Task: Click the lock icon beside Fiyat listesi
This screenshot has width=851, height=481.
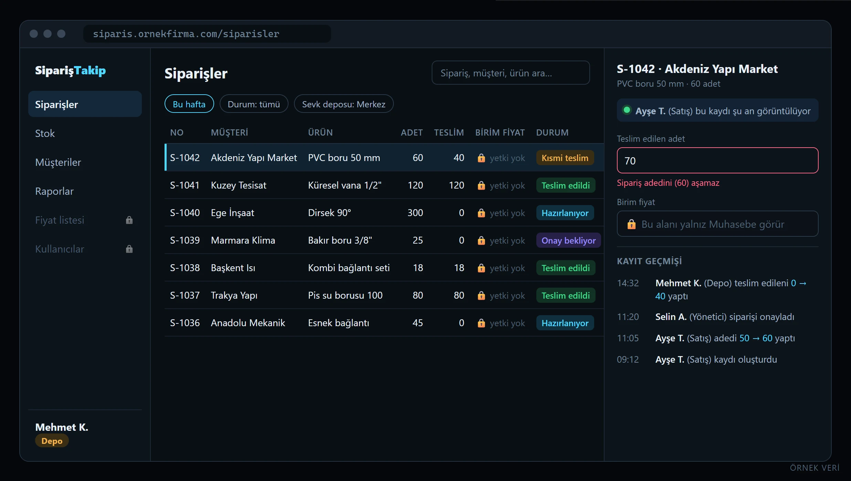Action: (x=129, y=220)
